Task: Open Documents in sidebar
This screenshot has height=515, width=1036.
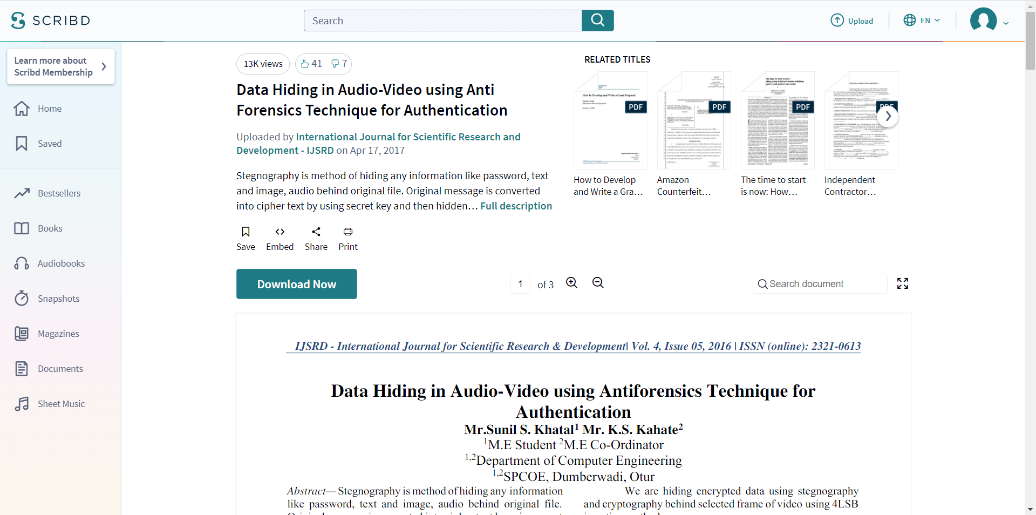Action: pyautogui.click(x=49, y=369)
